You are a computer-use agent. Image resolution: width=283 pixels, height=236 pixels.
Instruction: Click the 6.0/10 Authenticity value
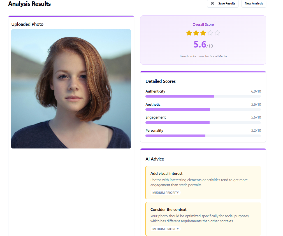pos(256,91)
